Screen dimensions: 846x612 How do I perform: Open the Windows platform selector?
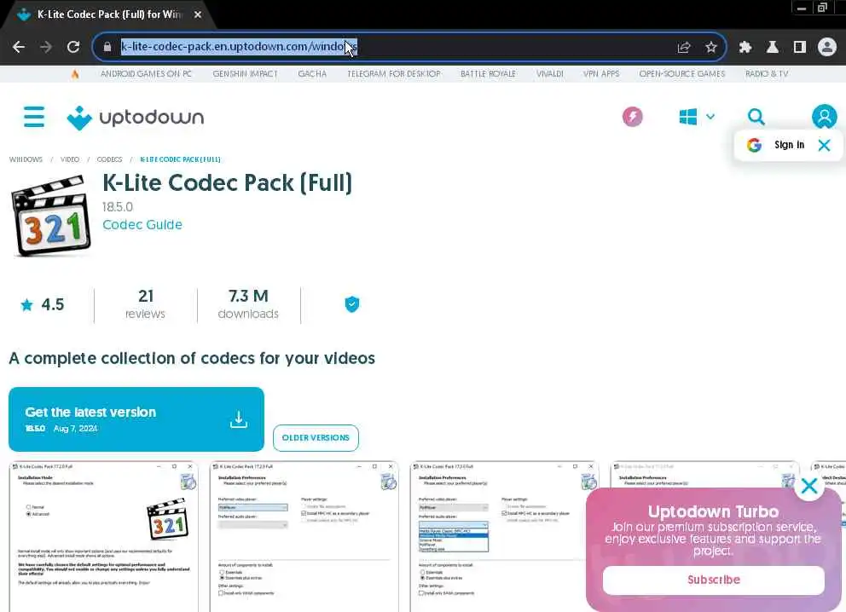[x=697, y=117]
